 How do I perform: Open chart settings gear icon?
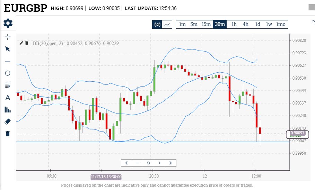[x=8, y=23]
